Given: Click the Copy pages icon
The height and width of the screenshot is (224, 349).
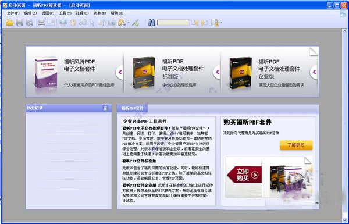Looking at the screenshot, I should [102, 23].
